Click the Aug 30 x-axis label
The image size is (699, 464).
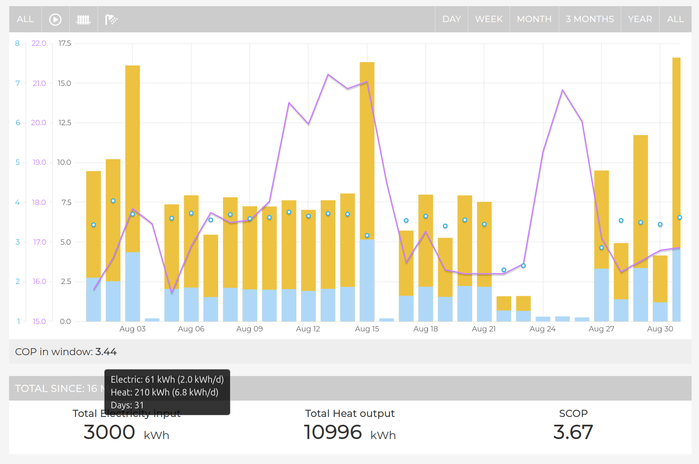tap(660, 329)
